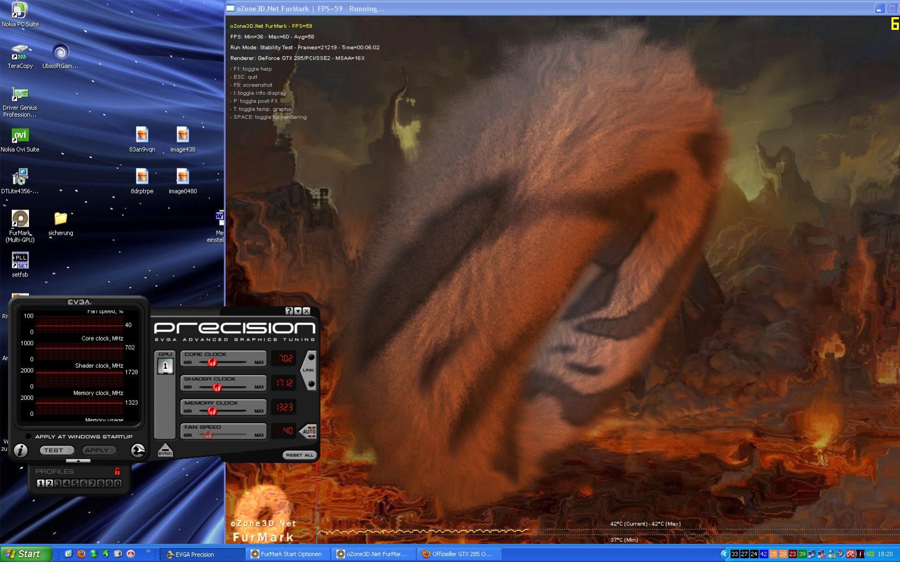Switch to FurMark Start Optionen taskbar button
Image resolution: width=900 pixels, height=562 pixels.
pos(288,554)
